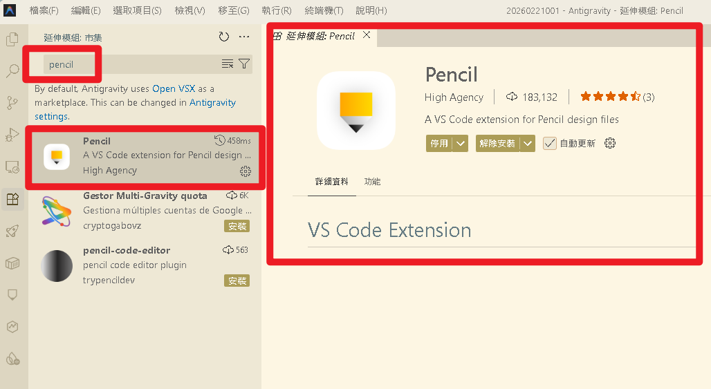
Task: Click the 停用 button
Action: tap(439, 144)
